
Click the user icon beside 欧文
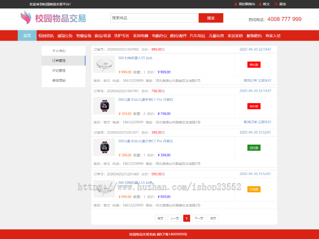(x=261, y=4)
